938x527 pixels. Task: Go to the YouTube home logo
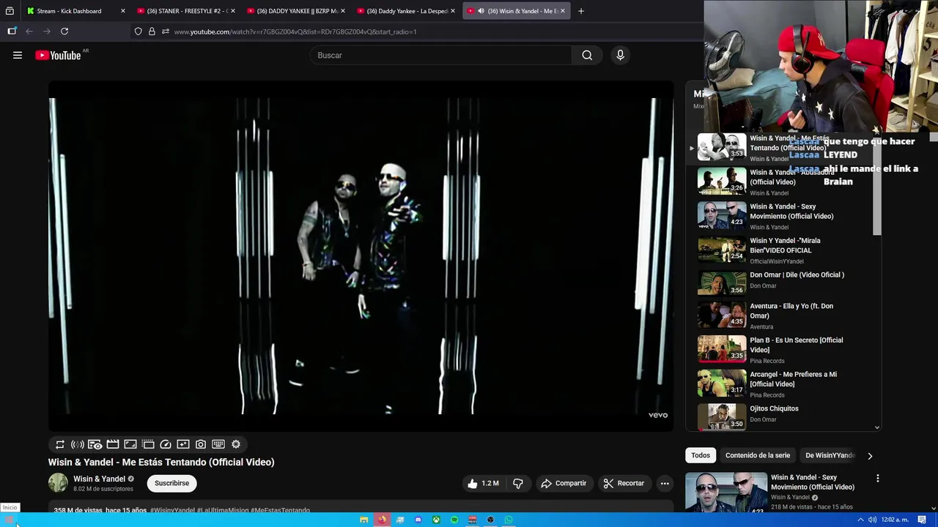pos(58,55)
